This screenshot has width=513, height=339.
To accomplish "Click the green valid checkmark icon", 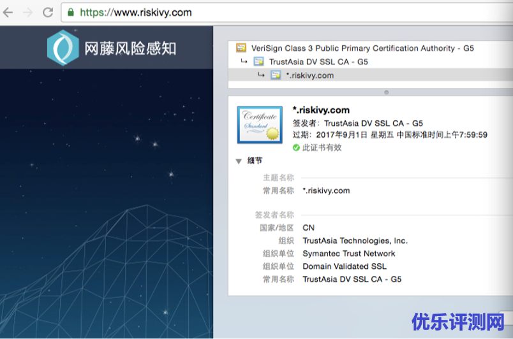I will click(296, 148).
